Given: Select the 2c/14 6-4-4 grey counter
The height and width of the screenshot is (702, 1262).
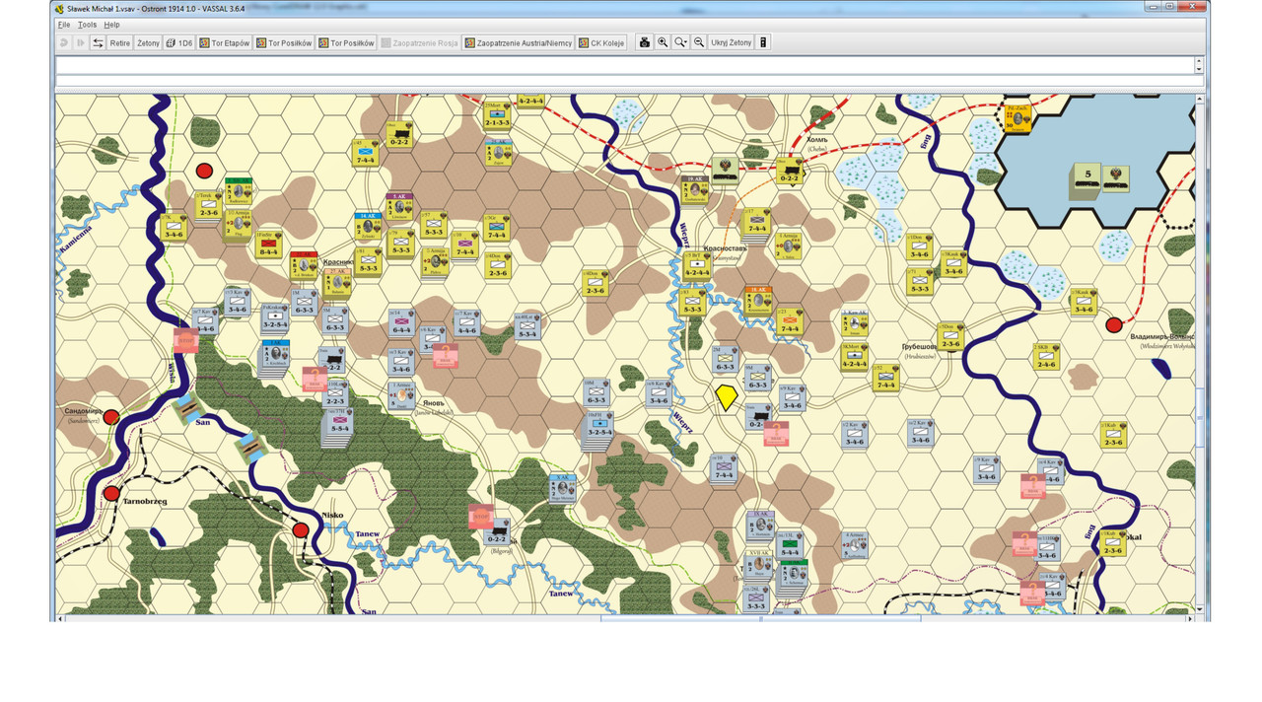Looking at the screenshot, I should click(400, 321).
